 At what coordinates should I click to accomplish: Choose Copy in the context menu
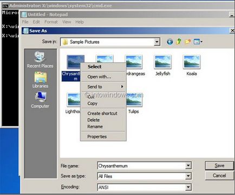pyautogui.click(x=103, y=103)
